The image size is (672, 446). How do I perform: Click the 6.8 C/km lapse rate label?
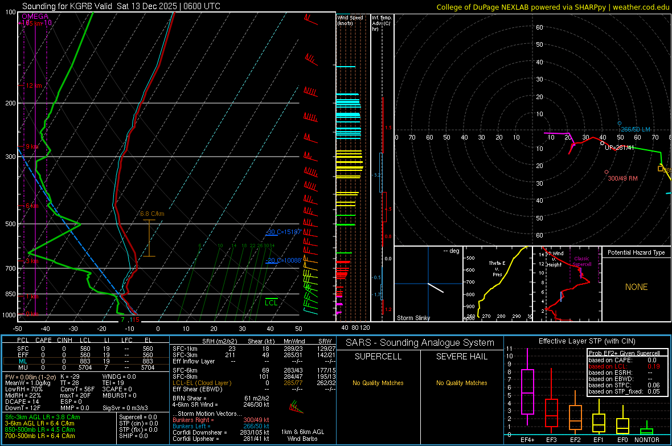[152, 214]
